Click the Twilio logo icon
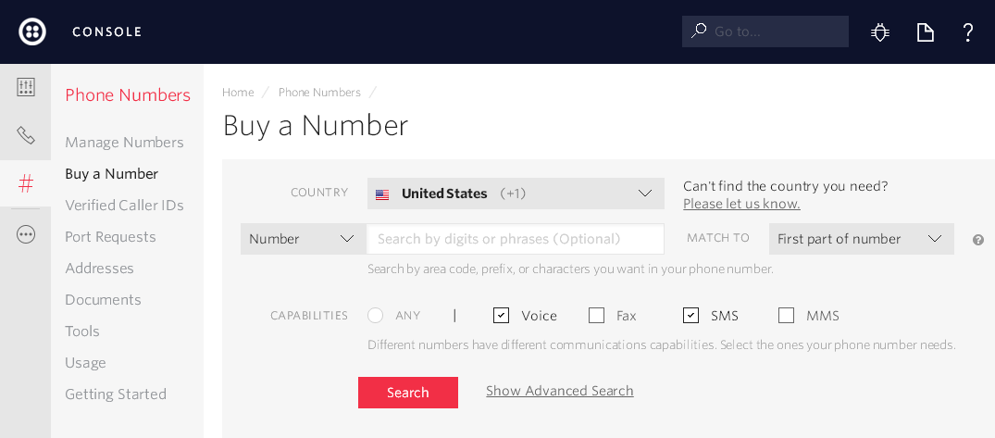 [32, 31]
